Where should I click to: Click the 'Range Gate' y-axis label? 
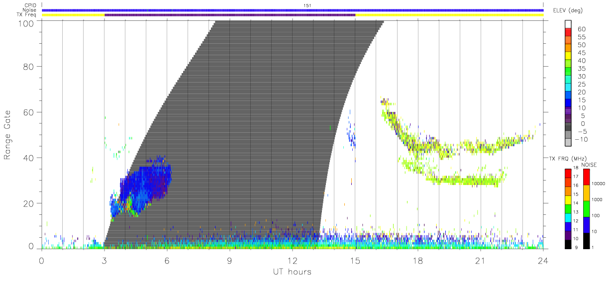8,134
